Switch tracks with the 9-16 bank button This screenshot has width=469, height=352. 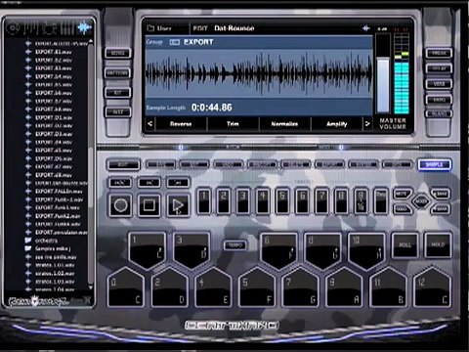click(361, 201)
